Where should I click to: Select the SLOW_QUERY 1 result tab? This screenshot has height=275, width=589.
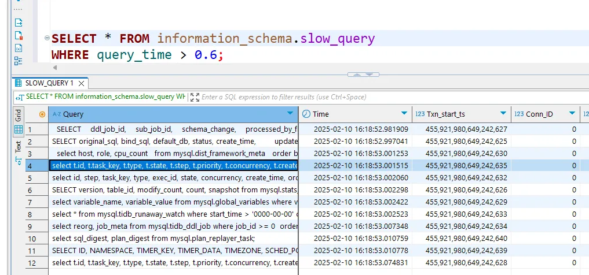tap(51, 83)
